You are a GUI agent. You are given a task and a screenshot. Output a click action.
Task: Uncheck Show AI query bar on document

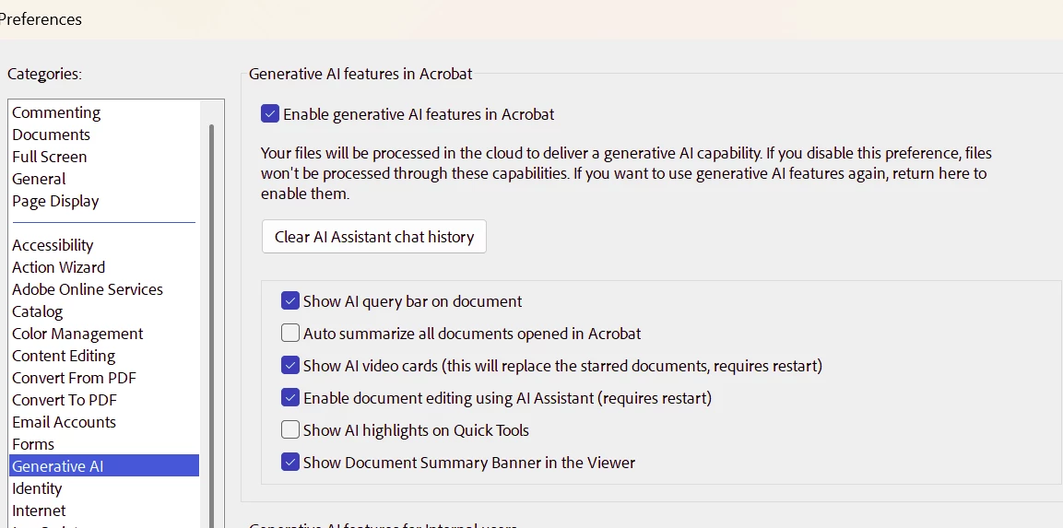pyautogui.click(x=290, y=301)
